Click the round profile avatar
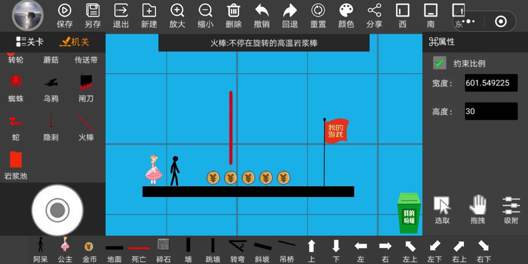Viewport: 528px width, 264px height. click(x=27, y=16)
